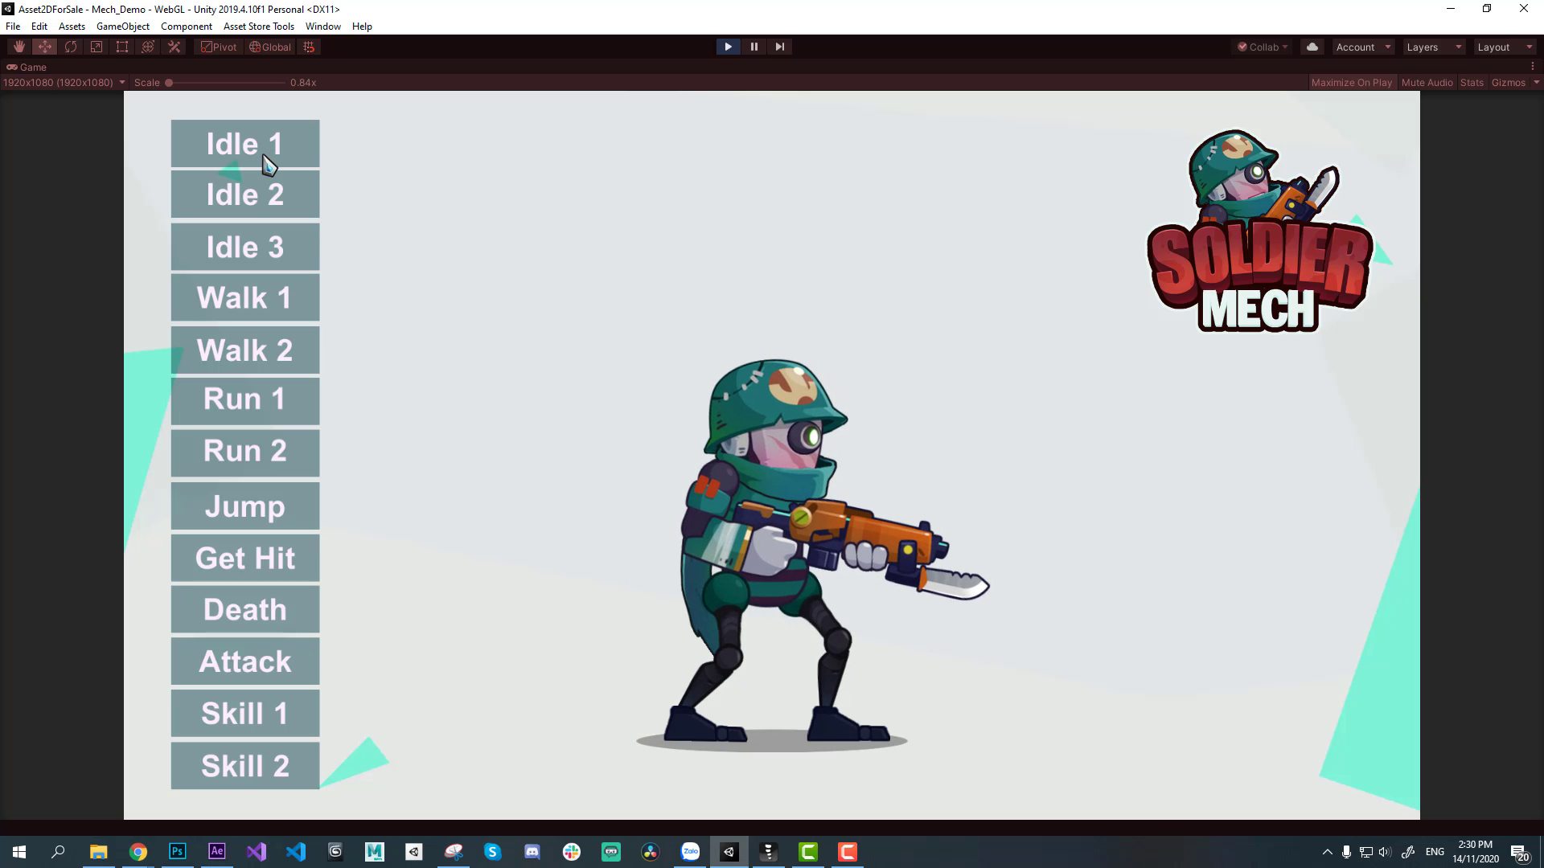Toggle Global handle rotation
This screenshot has width=1544, height=868.
pos(270,47)
